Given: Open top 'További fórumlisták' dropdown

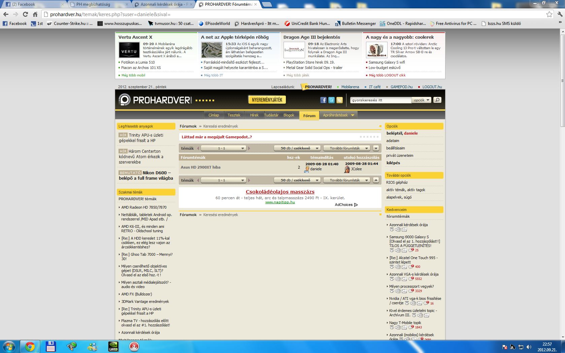Looking at the screenshot, I should tap(347, 148).
